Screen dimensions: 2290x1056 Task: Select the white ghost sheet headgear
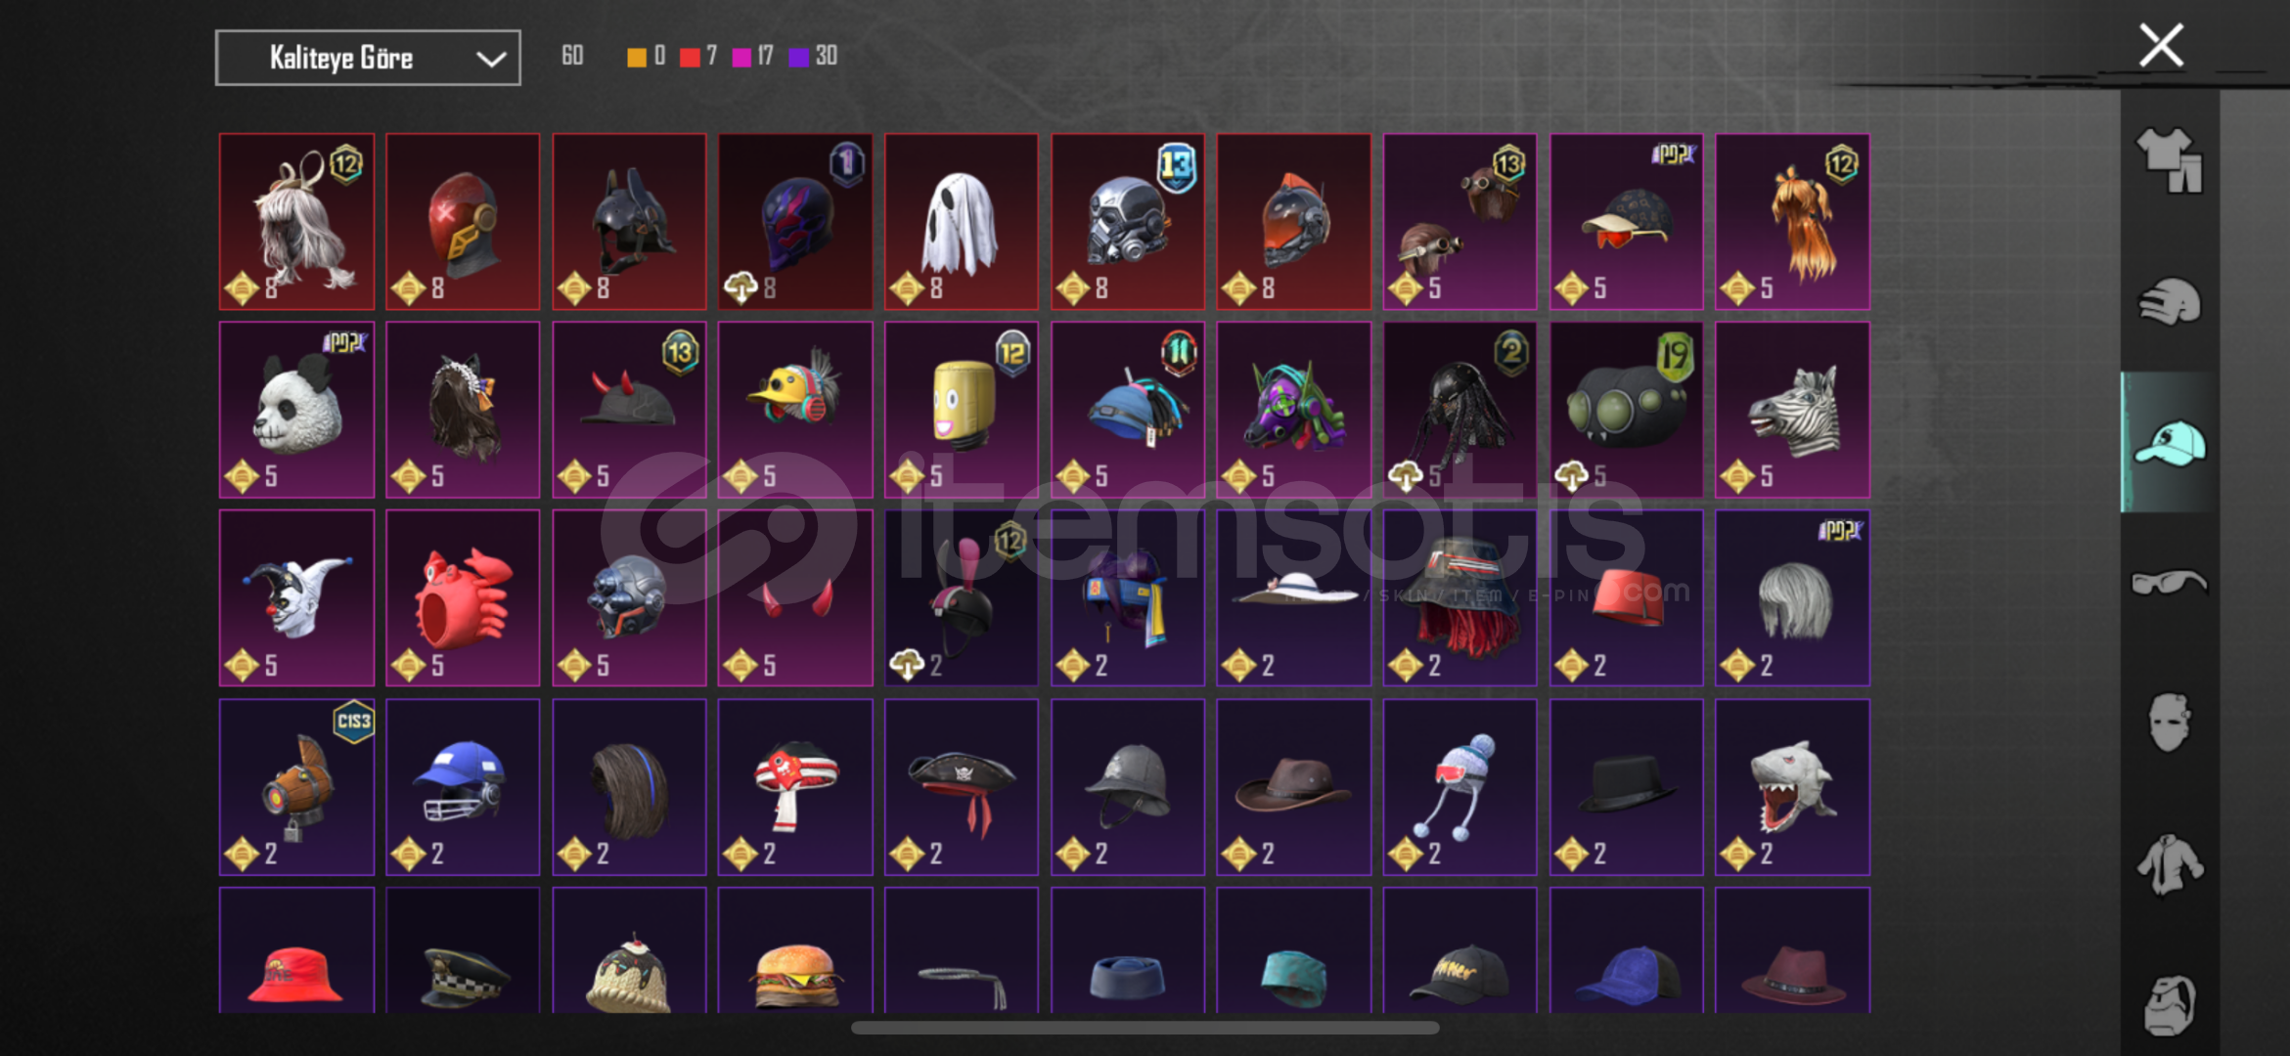(962, 222)
